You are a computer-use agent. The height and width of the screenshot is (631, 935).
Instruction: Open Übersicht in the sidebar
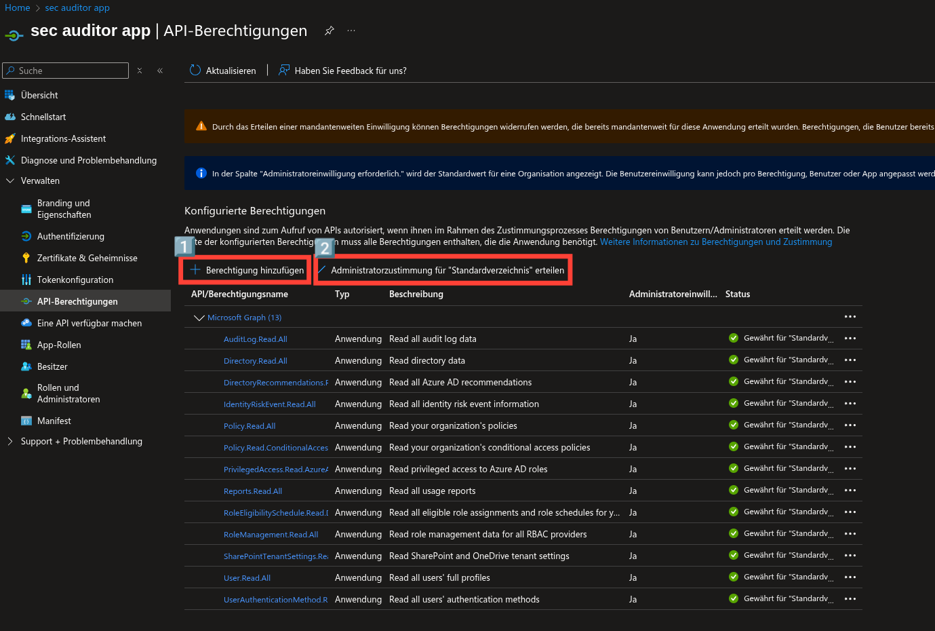[x=39, y=95]
